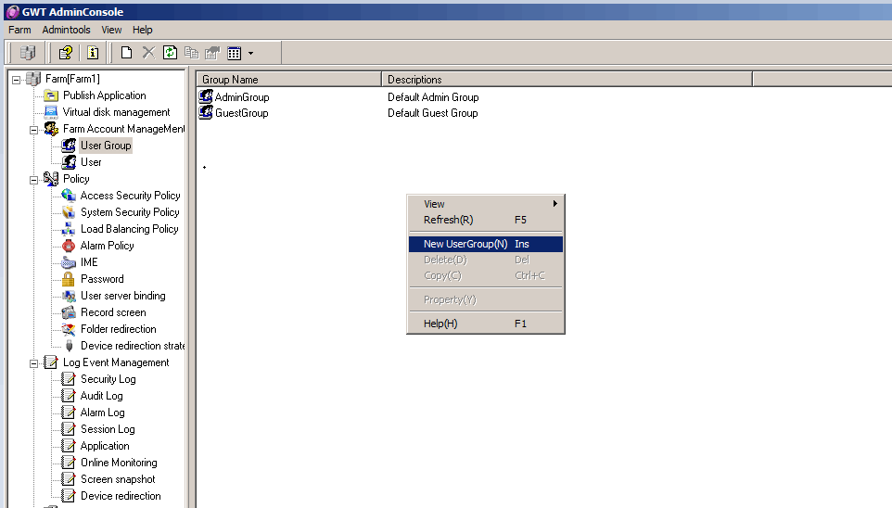
Task: Click the AdminGroup icon in the list
Action: [206, 96]
